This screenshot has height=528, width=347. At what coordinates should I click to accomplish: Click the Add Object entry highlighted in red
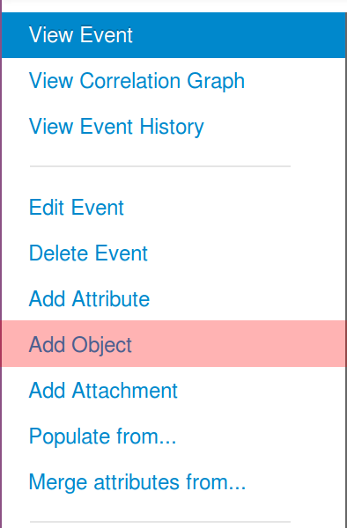(x=173, y=344)
